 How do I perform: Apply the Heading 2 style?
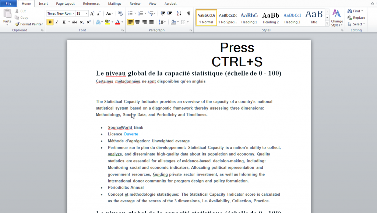click(x=271, y=18)
